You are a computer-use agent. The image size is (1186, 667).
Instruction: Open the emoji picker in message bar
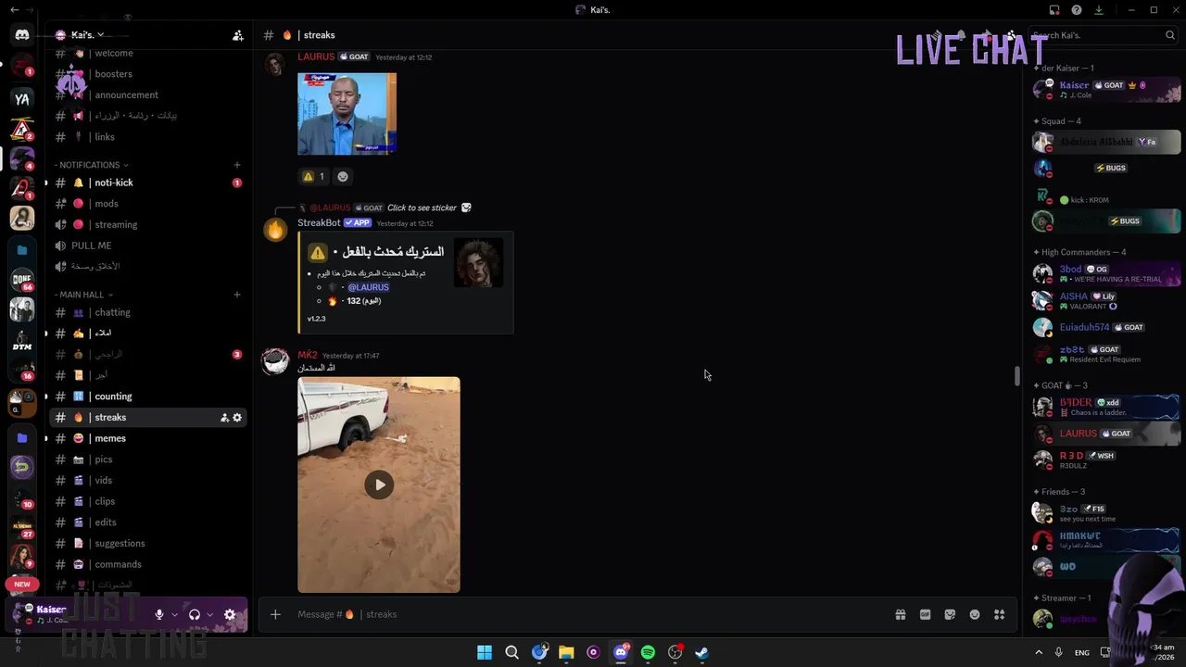tap(975, 614)
